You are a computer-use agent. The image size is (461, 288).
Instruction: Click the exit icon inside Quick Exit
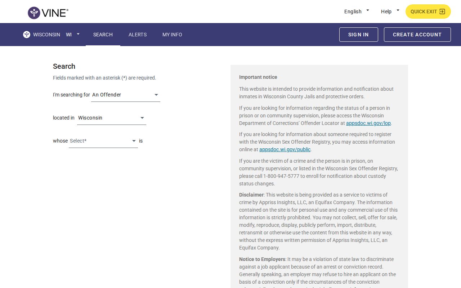442,12
